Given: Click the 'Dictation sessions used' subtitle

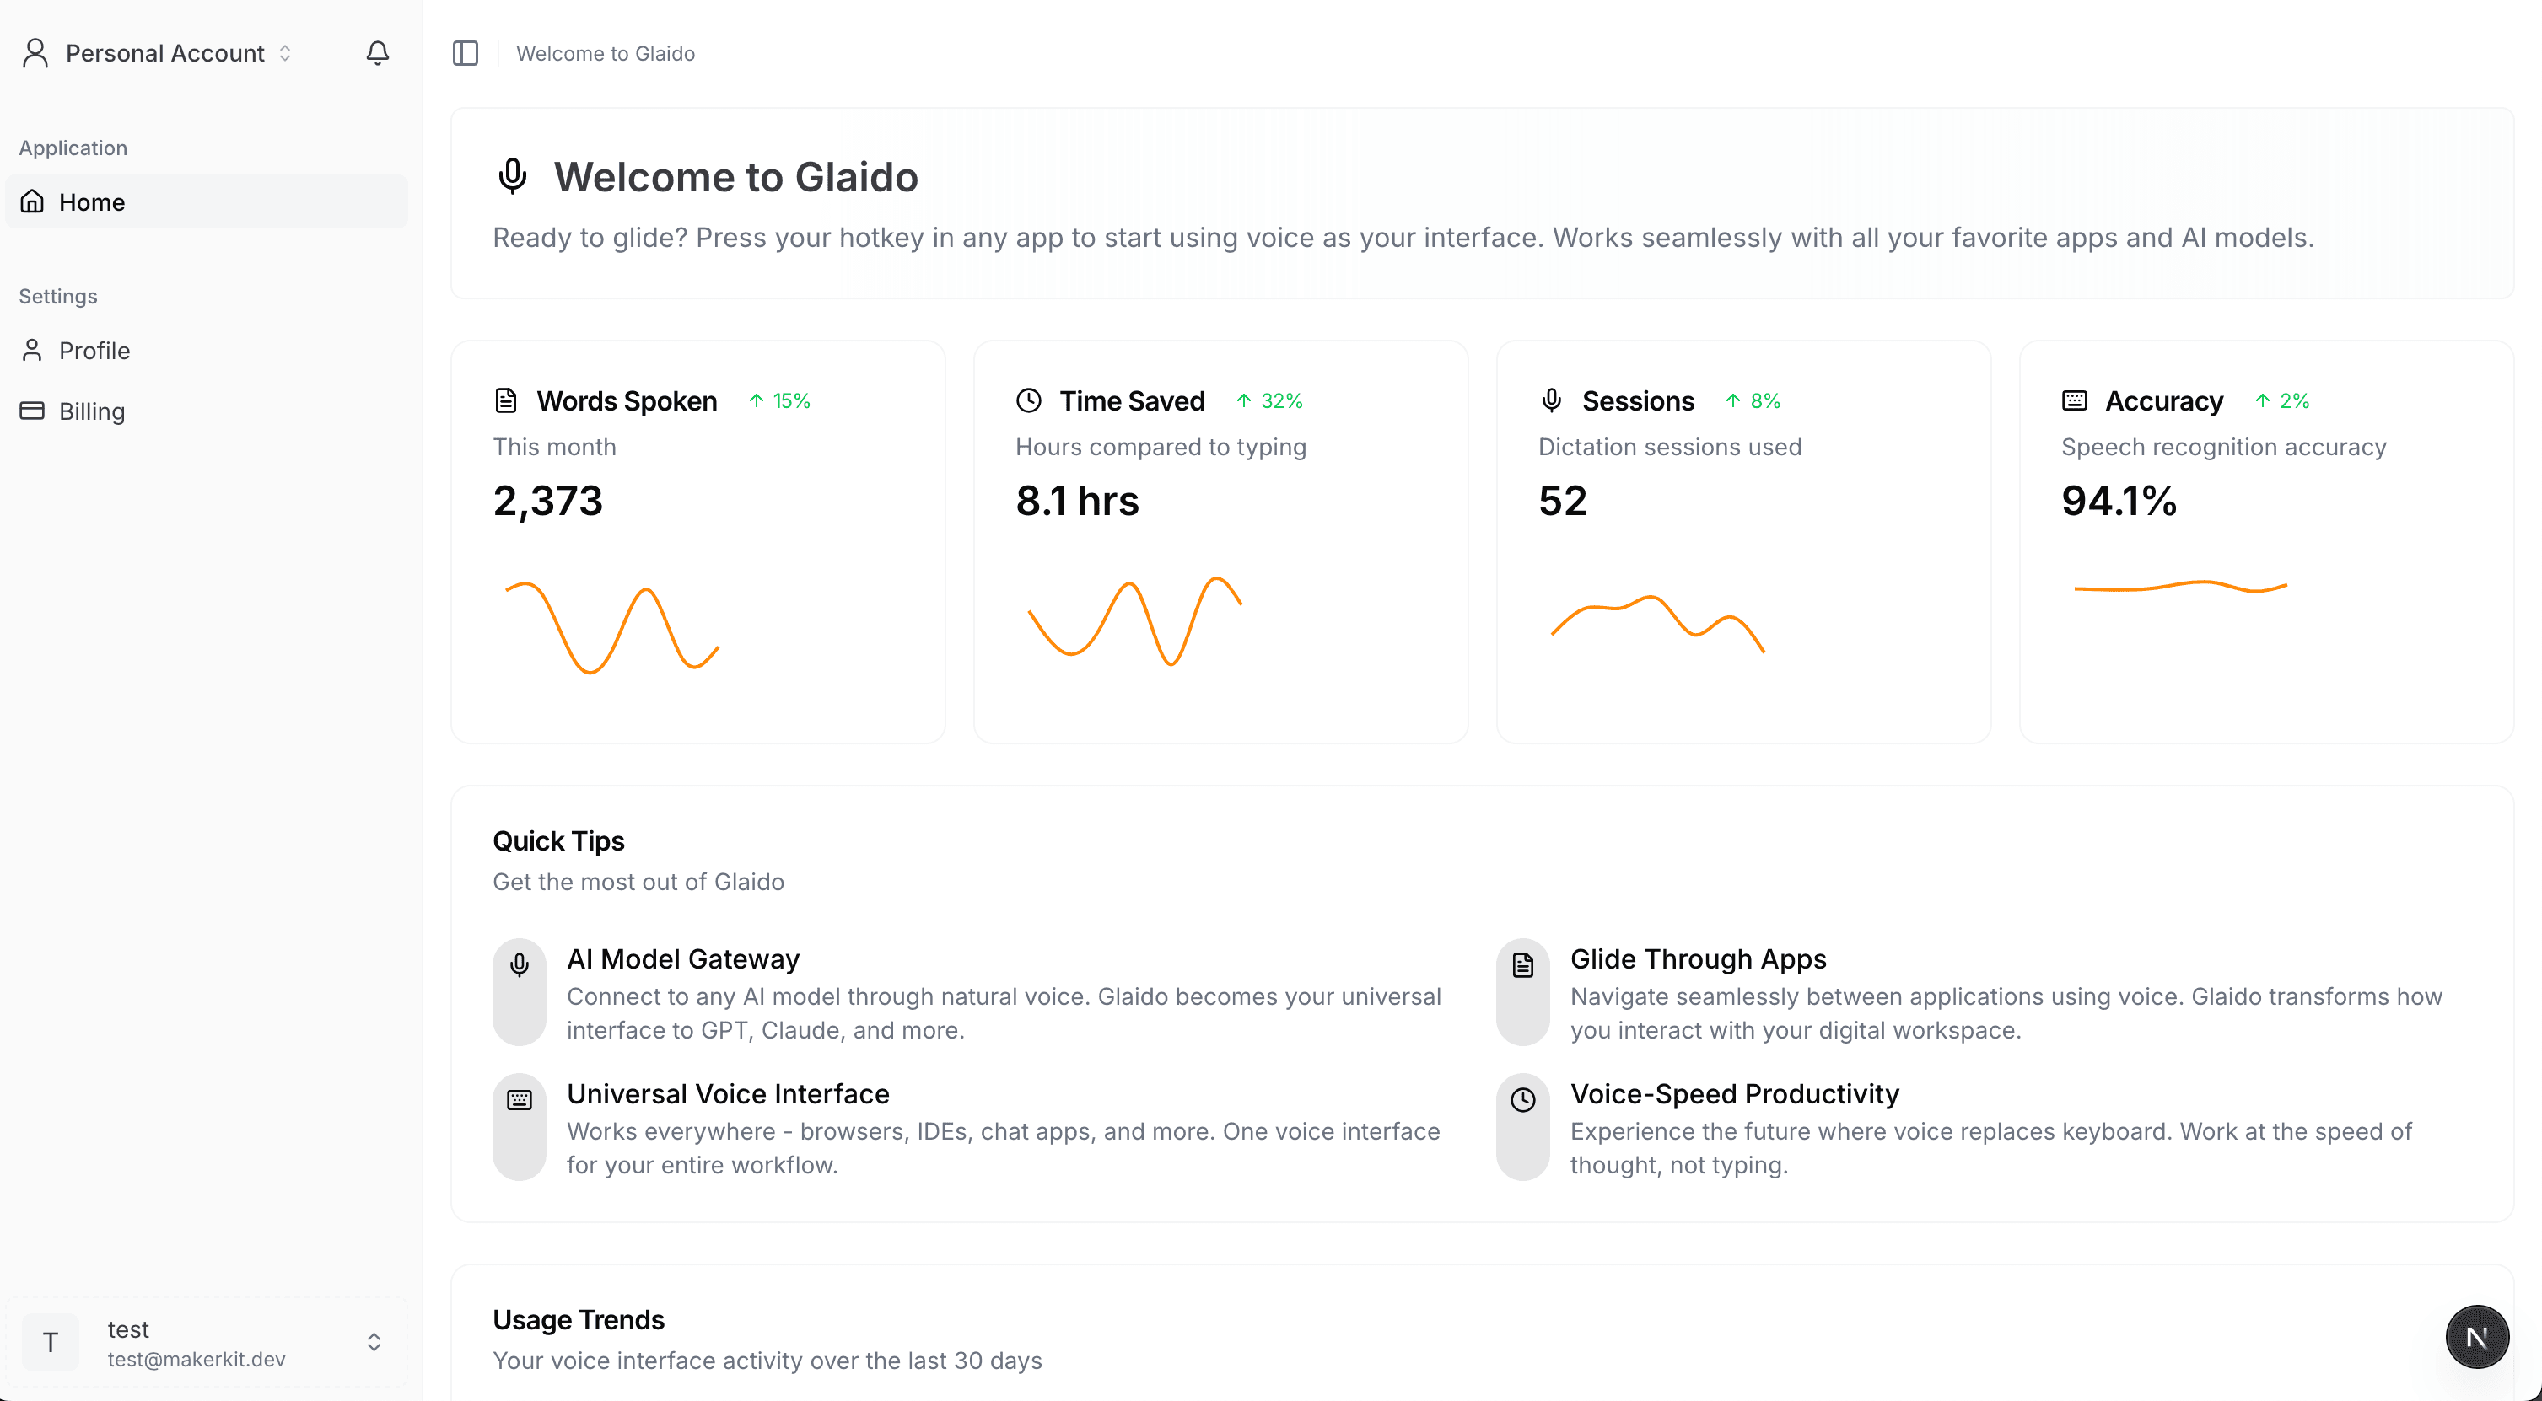Looking at the screenshot, I should point(1670,447).
